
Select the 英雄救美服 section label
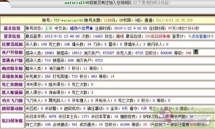(x=12, y=76)
